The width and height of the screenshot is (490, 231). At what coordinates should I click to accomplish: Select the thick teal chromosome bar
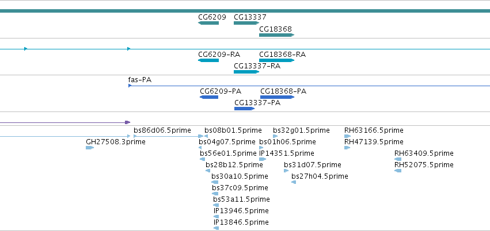(x=245, y=11)
